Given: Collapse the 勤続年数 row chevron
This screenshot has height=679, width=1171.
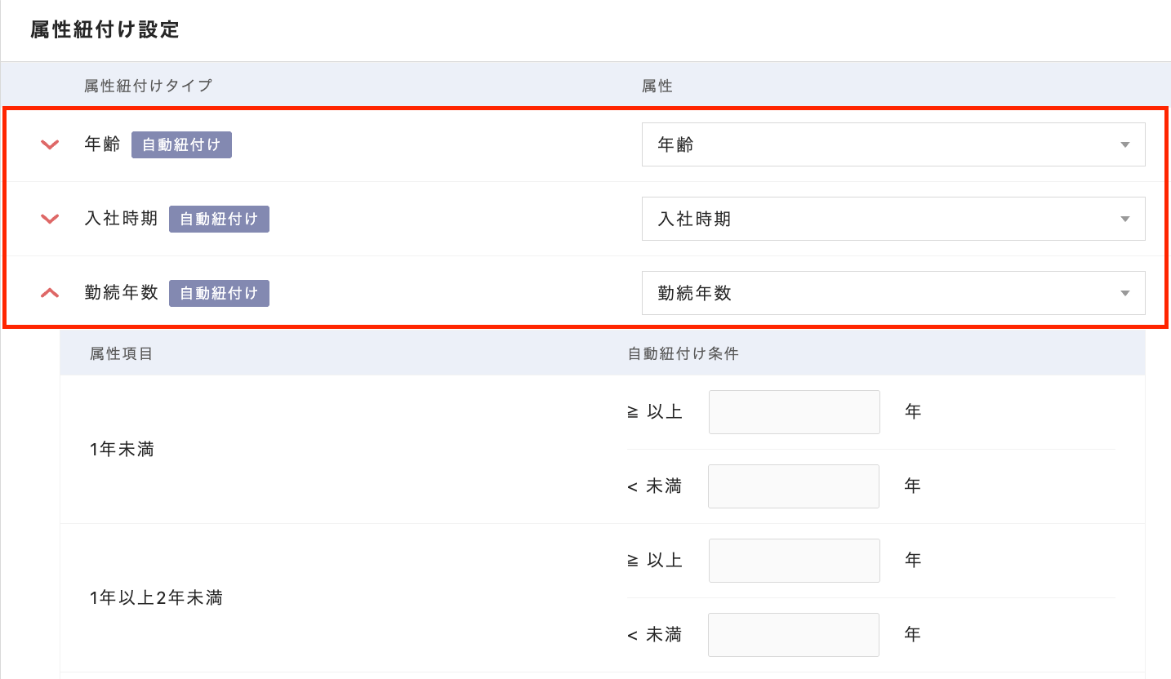Looking at the screenshot, I should click(x=51, y=293).
